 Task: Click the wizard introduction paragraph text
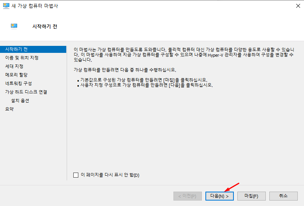[x=183, y=55]
